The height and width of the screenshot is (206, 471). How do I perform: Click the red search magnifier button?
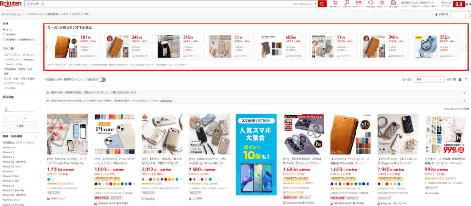(x=322, y=4)
